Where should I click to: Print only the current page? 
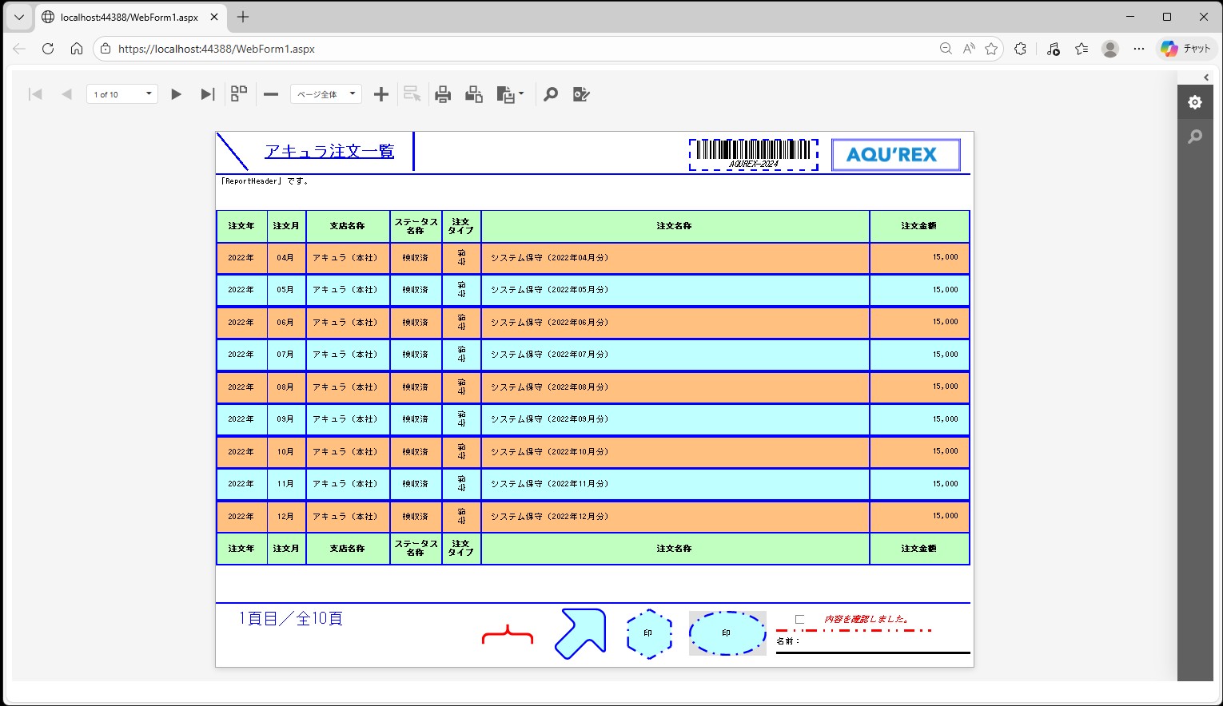(x=474, y=94)
